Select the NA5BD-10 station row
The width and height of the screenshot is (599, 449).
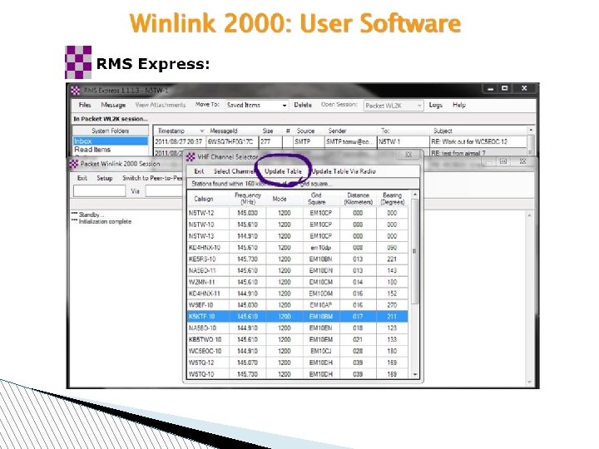click(298, 328)
